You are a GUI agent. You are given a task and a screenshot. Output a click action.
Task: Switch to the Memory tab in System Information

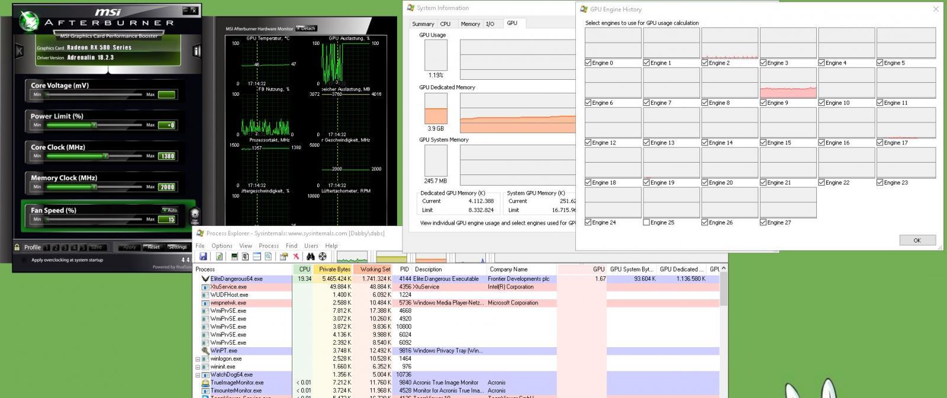click(x=471, y=24)
